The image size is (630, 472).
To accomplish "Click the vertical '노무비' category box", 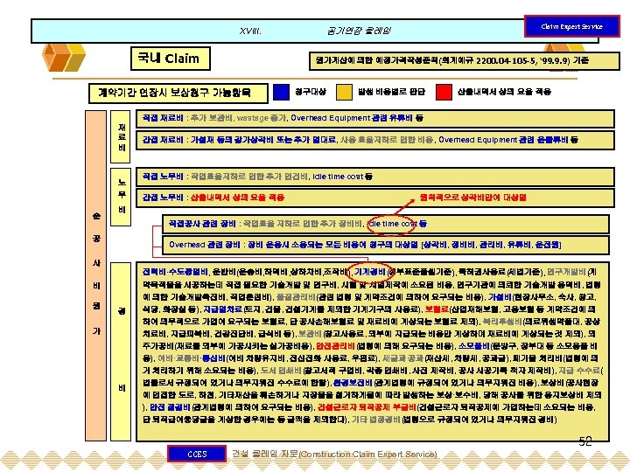I will tap(121, 197).
